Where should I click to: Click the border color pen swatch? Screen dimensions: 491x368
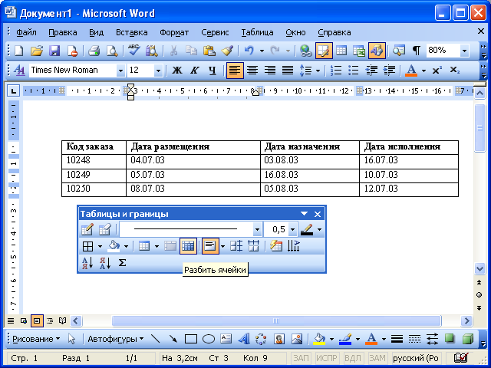(x=307, y=230)
